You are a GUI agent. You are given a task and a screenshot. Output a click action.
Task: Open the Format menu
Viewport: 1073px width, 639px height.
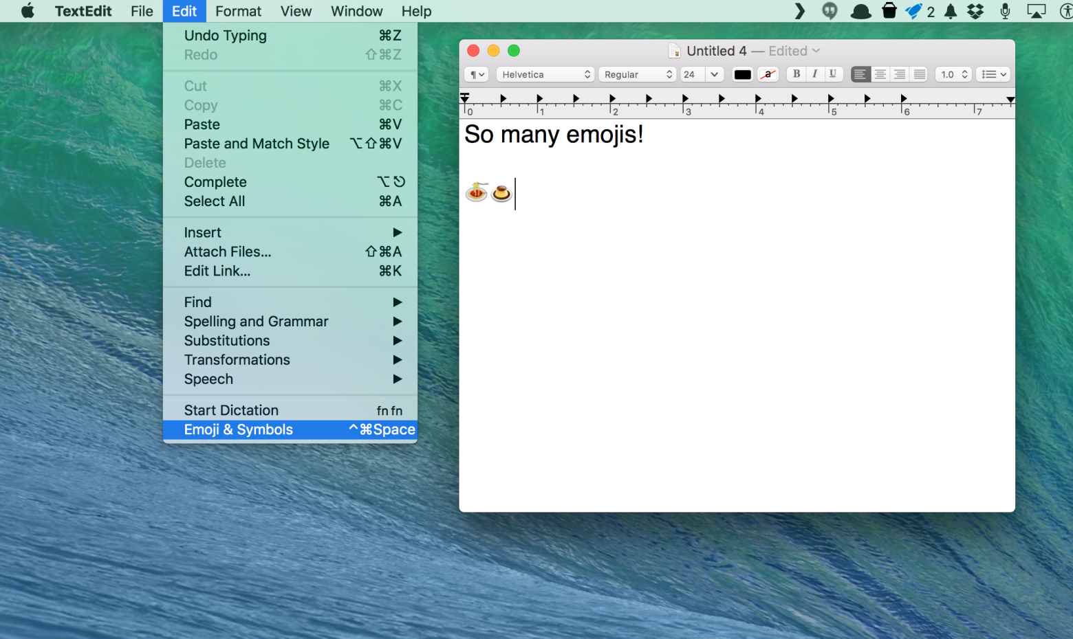[x=238, y=11]
